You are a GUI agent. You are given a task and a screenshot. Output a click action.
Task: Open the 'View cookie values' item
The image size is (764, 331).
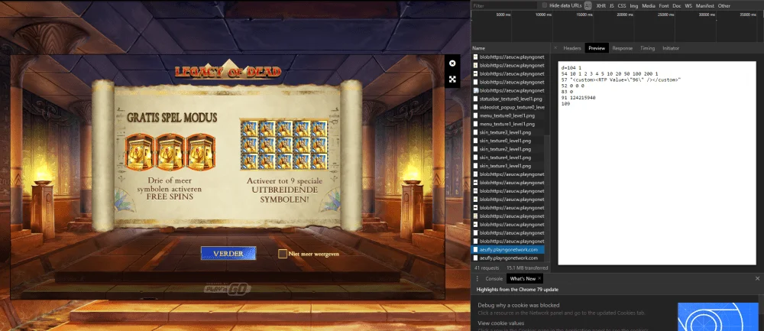[x=501, y=323]
